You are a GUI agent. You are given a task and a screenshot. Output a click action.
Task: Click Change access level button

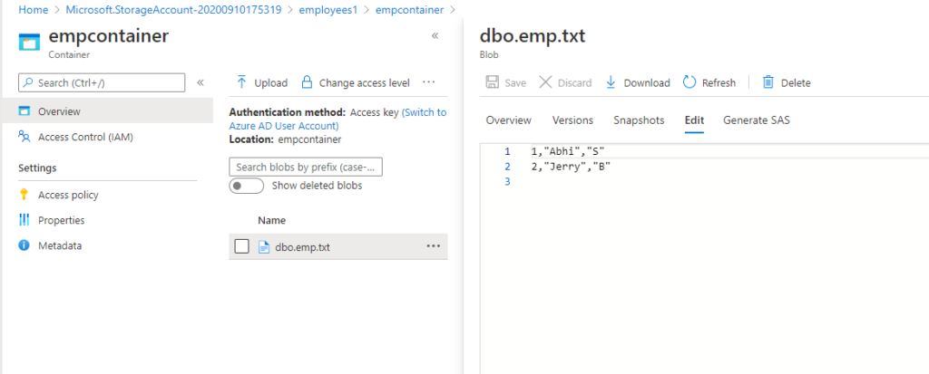click(364, 82)
